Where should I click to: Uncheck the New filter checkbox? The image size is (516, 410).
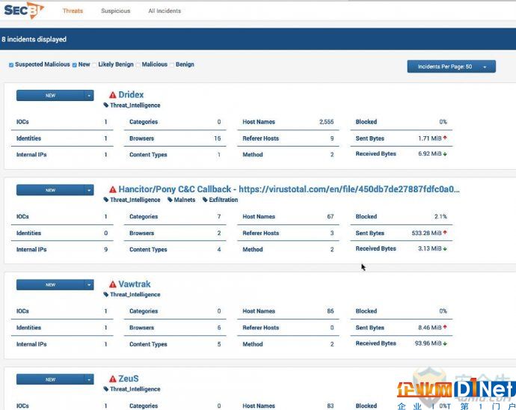click(74, 65)
